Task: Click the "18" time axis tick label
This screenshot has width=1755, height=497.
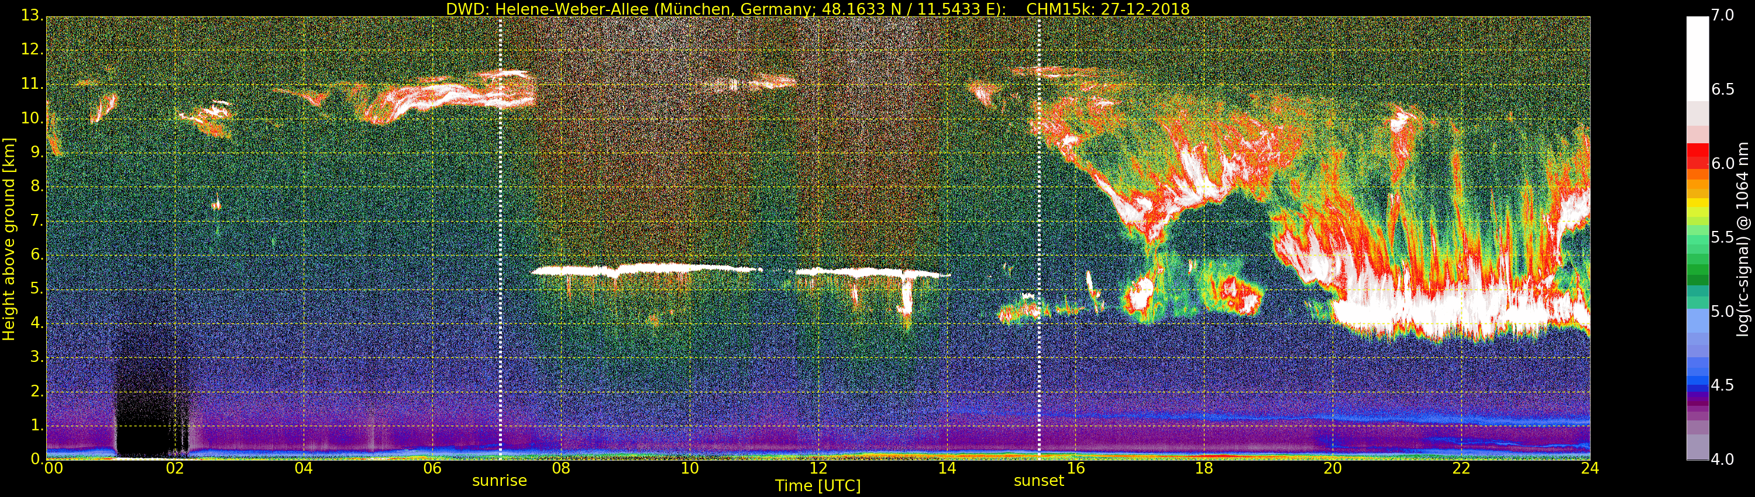Action: (x=1205, y=468)
